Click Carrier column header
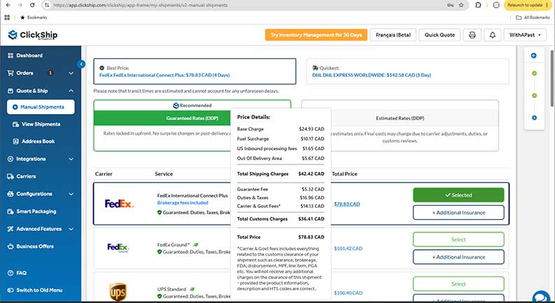Screen dimensions: 555x303 pos(104,174)
